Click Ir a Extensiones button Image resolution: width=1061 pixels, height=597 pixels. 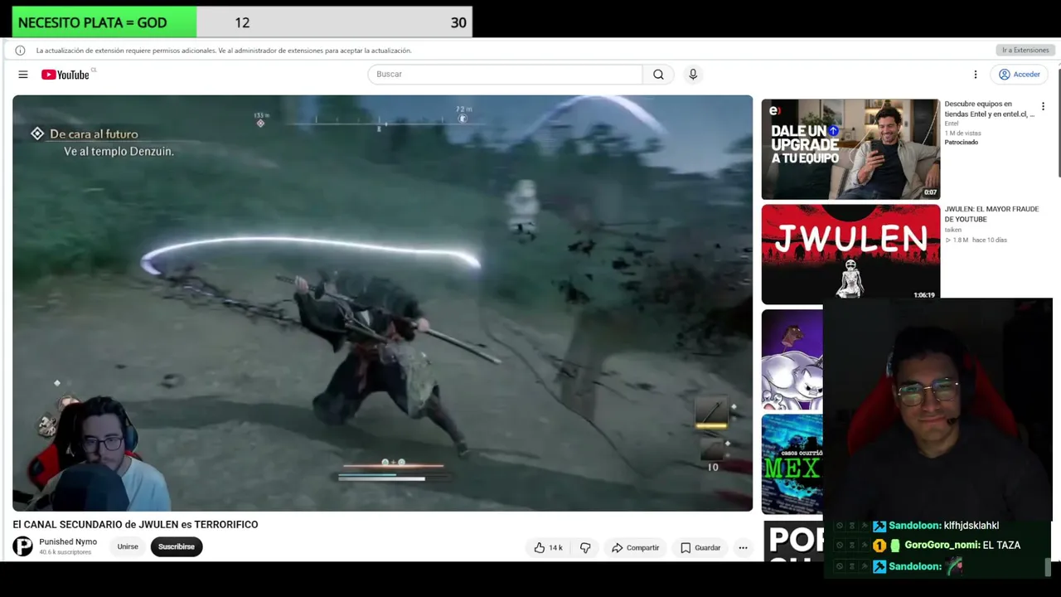[1025, 51]
